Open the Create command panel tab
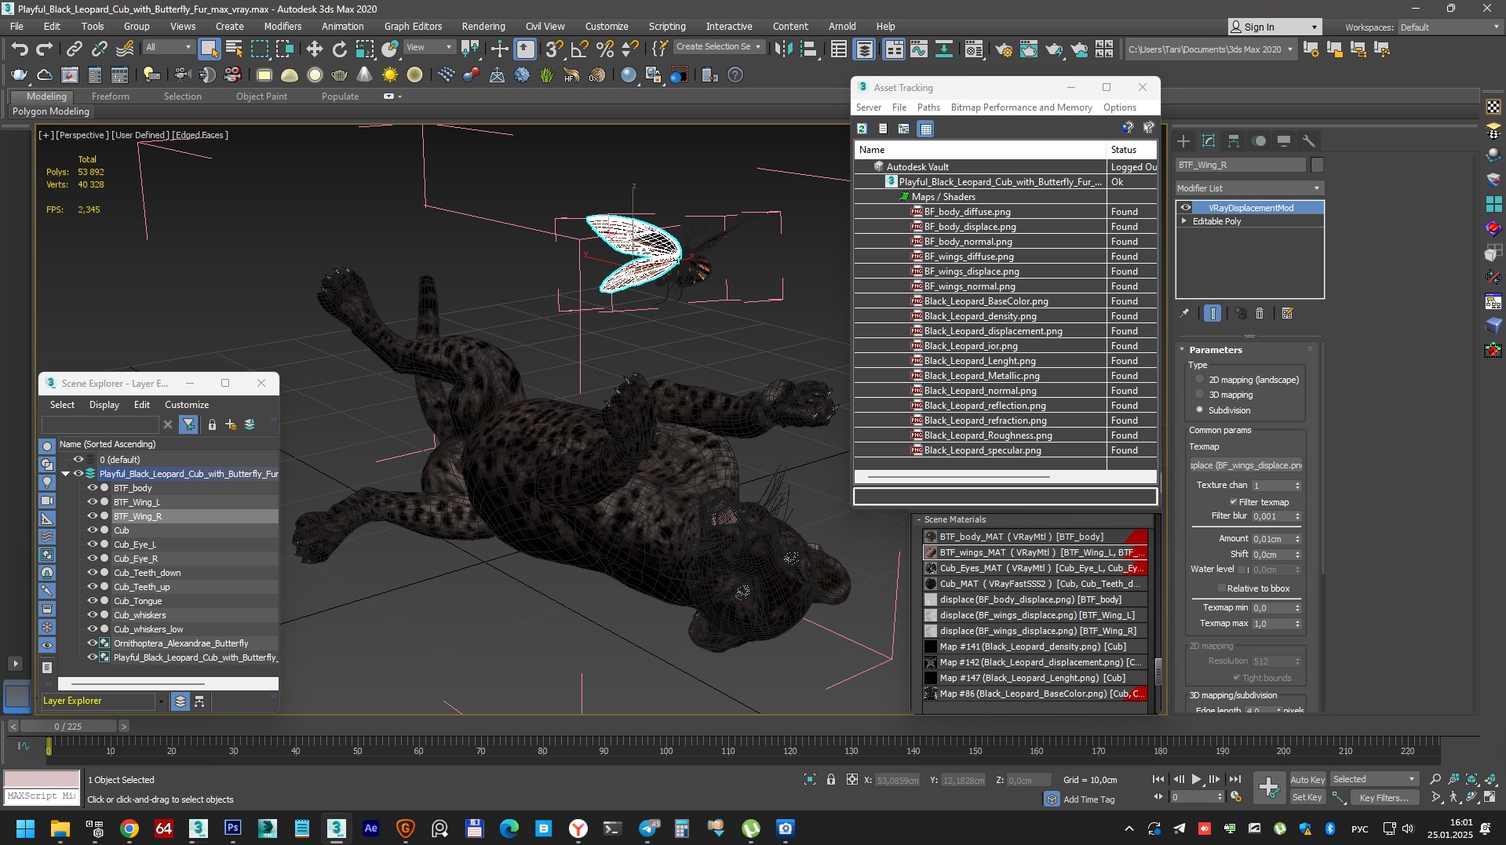The height and width of the screenshot is (845, 1506). 1183,141
